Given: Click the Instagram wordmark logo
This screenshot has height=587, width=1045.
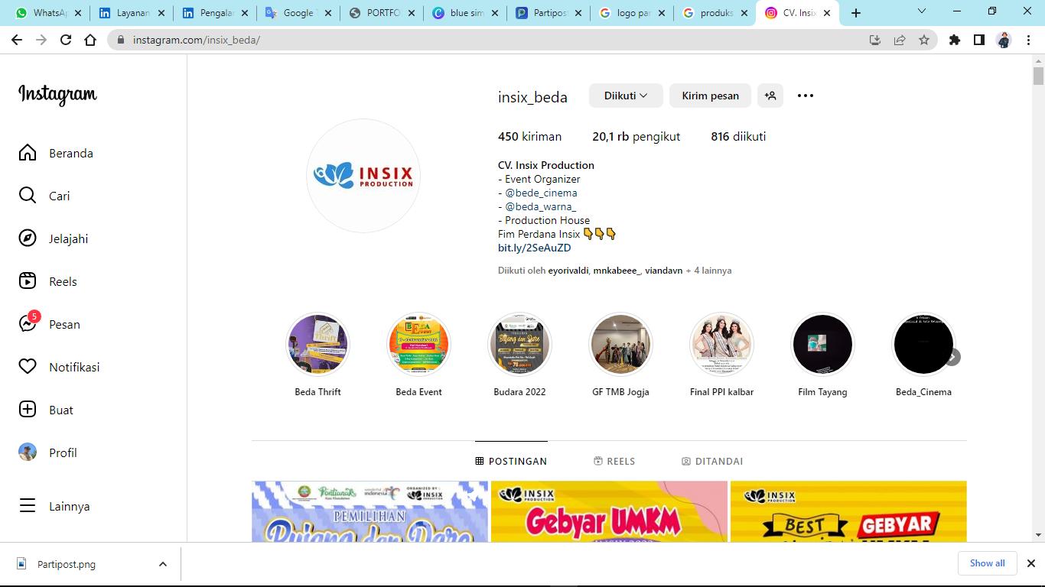Looking at the screenshot, I should (57, 94).
